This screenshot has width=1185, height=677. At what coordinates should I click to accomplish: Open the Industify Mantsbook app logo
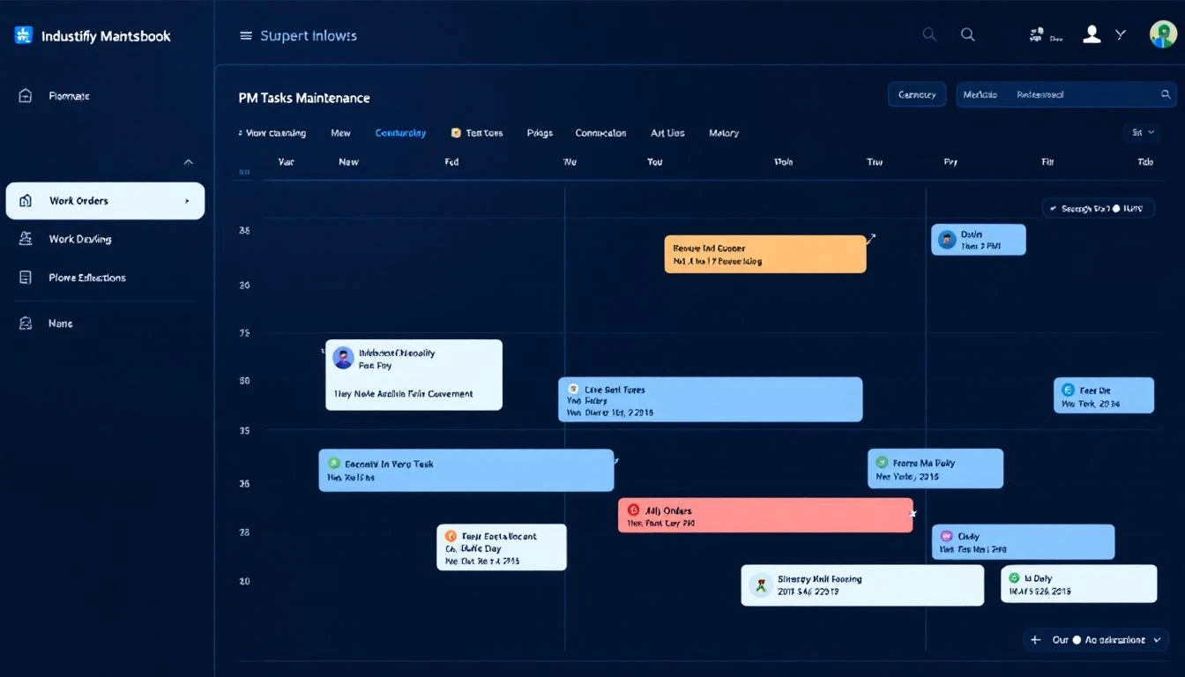(22, 34)
